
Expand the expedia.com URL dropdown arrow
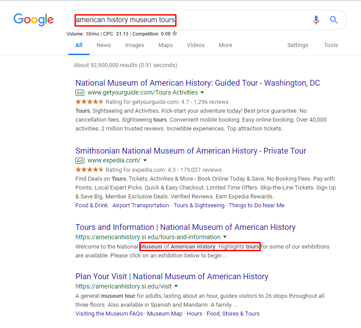145,160
